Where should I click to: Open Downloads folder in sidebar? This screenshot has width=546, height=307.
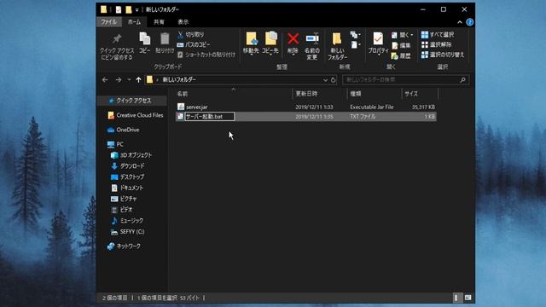127,166
